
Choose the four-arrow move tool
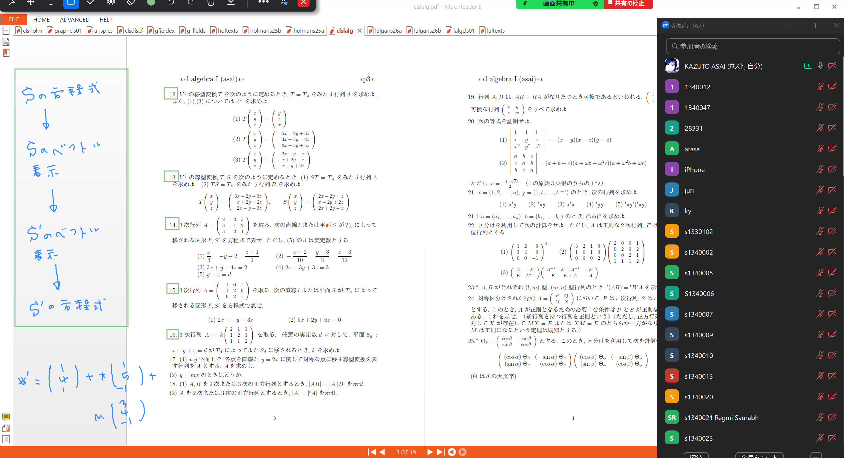tap(31, 3)
